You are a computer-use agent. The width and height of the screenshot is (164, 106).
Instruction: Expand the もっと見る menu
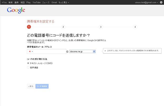(x=64, y=2)
